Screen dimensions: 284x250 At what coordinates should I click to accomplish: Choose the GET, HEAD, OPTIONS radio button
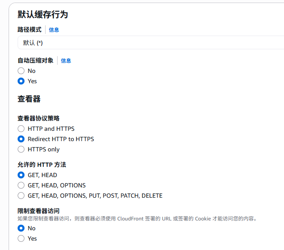click(x=21, y=185)
